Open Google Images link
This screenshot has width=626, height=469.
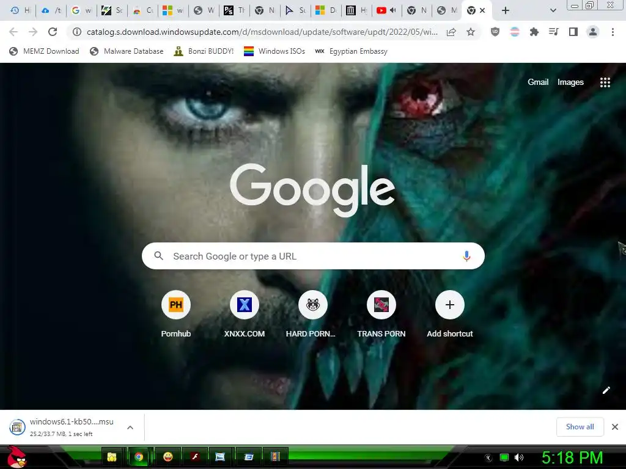coord(570,82)
